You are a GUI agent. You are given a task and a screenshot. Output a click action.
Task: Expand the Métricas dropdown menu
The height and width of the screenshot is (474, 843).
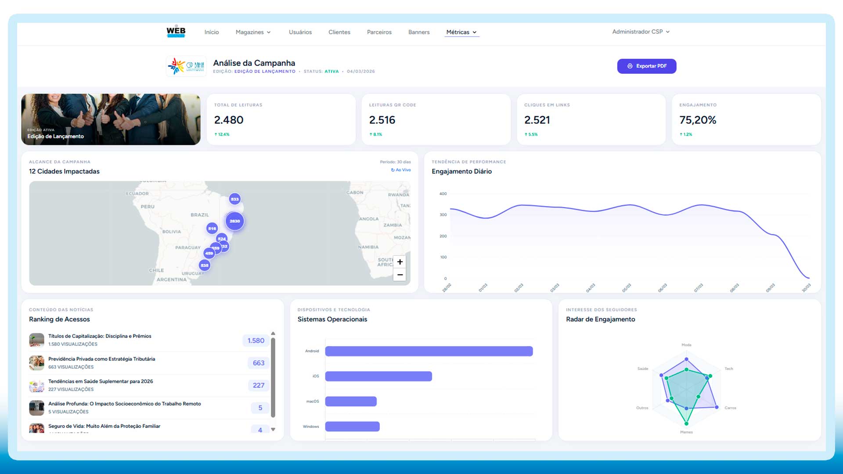461,32
